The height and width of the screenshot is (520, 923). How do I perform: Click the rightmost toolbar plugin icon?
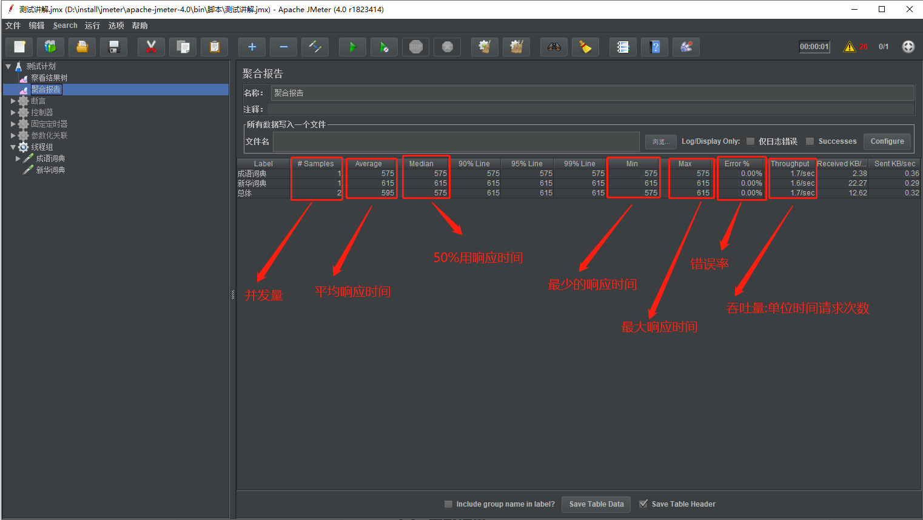(686, 47)
